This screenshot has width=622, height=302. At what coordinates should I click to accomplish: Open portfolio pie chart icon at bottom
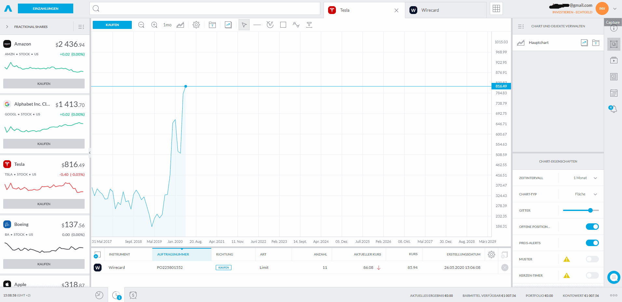coord(99,295)
